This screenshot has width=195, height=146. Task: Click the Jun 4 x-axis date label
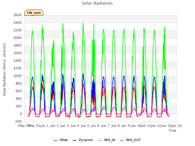click(75, 126)
